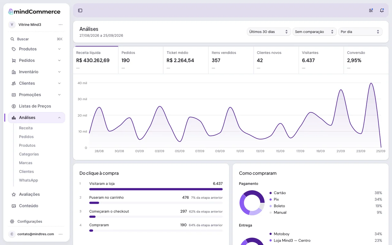Open the Receita analytics submenu link
Viewport: 392px width, 245px height.
[26, 128]
